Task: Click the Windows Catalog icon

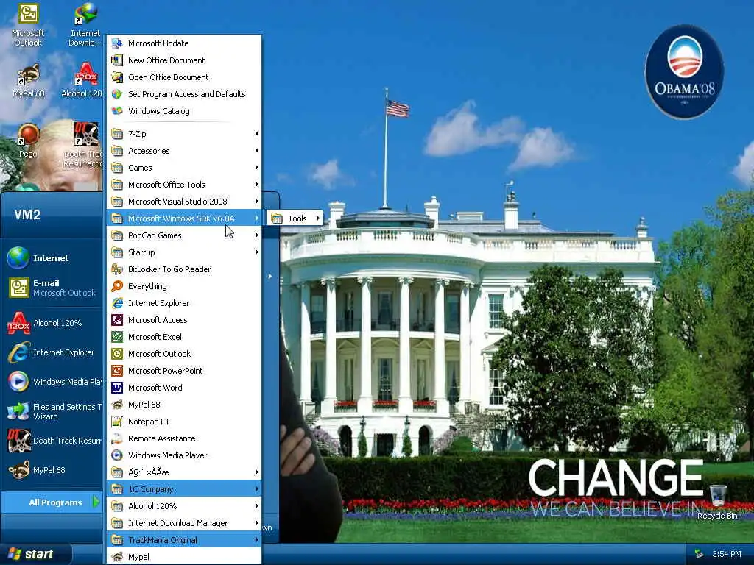Action: (x=117, y=111)
